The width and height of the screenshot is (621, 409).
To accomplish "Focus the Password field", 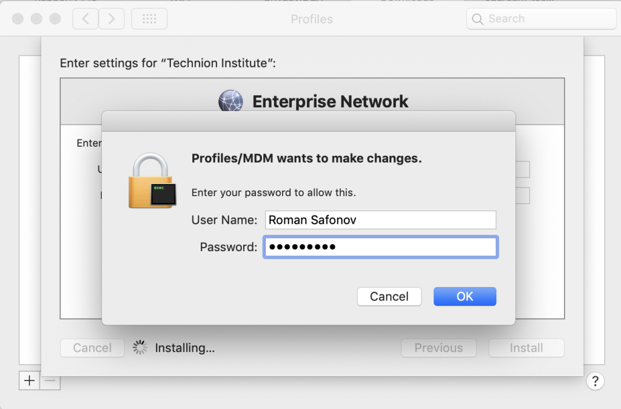I will 381,247.
